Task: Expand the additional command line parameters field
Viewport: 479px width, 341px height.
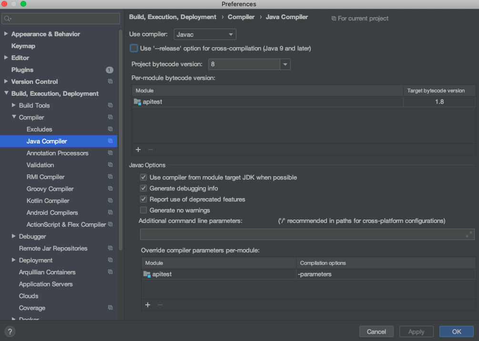Action: (469, 234)
